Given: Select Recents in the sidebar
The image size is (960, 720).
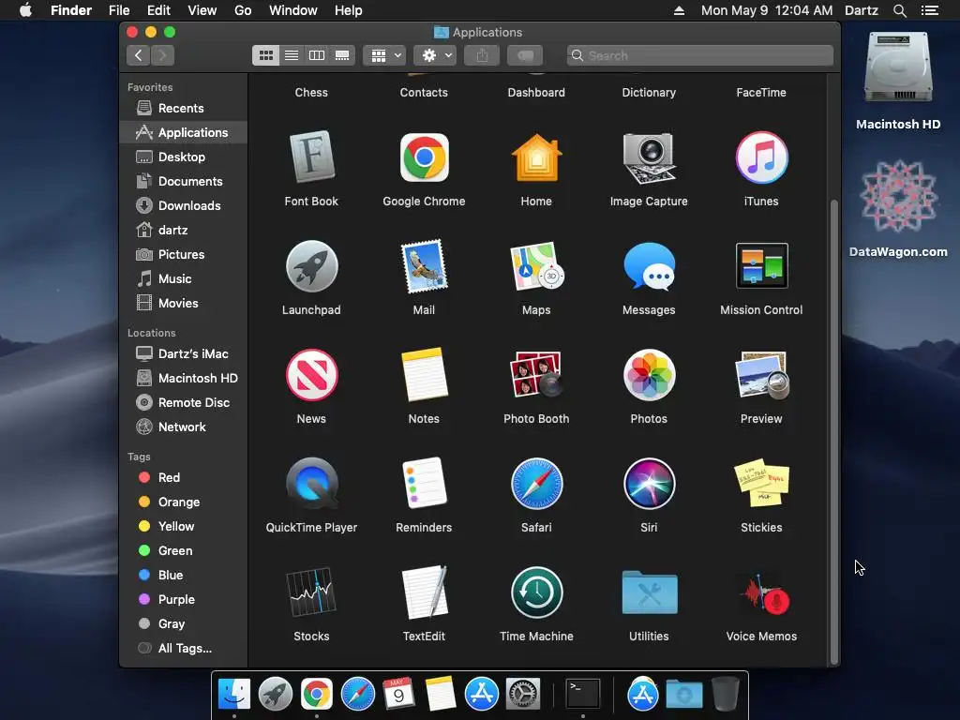Looking at the screenshot, I should pyautogui.click(x=184, y=109).
